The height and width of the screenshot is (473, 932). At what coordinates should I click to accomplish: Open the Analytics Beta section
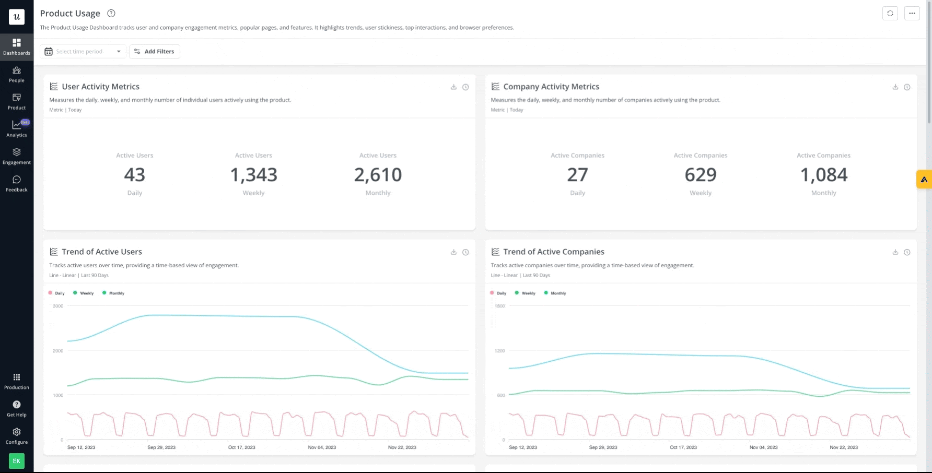pos(17,128)
